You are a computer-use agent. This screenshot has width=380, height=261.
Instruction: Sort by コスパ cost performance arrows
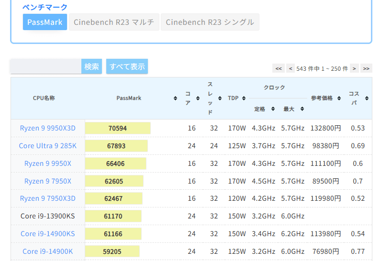coord(367,98)
